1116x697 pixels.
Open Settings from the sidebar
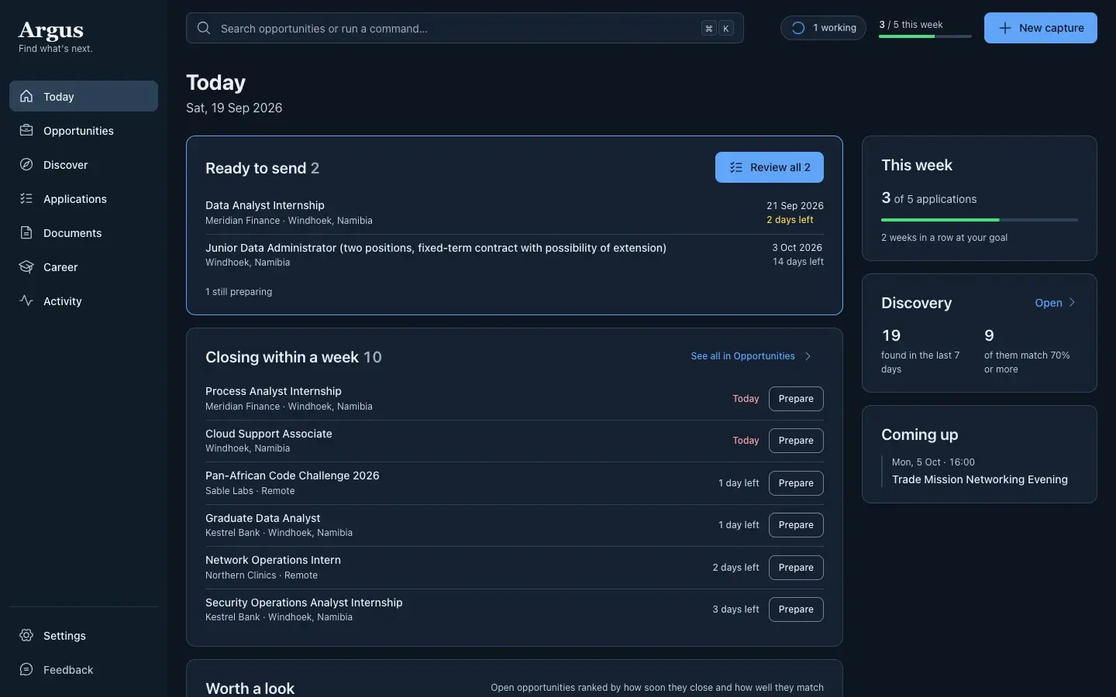click(x=84, y=635)
